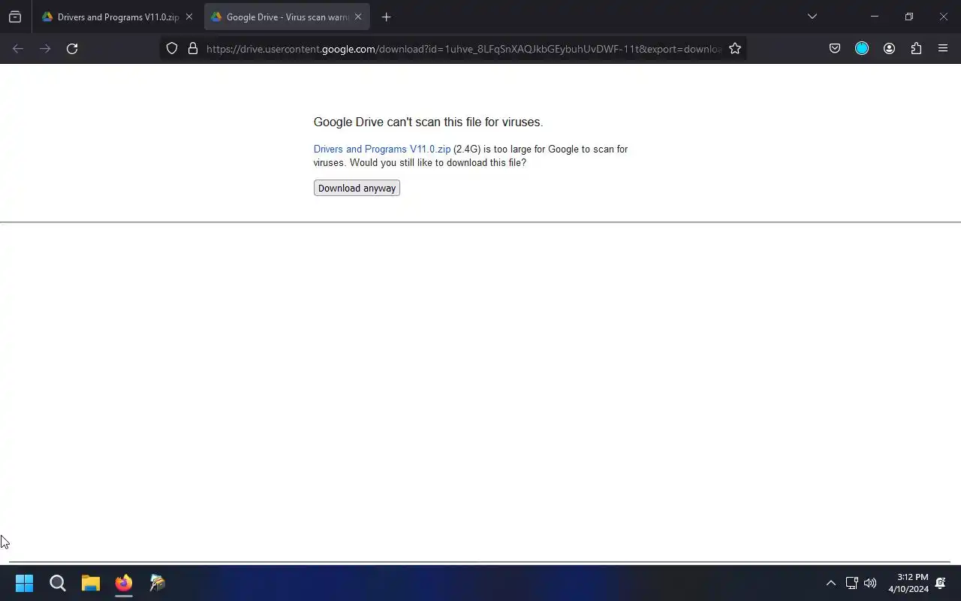Open the notification center icon
961x601 pixels.
(941, 583)
